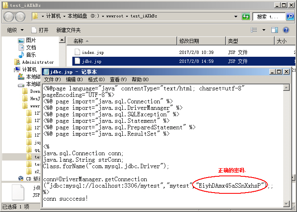
Task: Open the address bar history dropdown arrow
Action: click(236, 17)
